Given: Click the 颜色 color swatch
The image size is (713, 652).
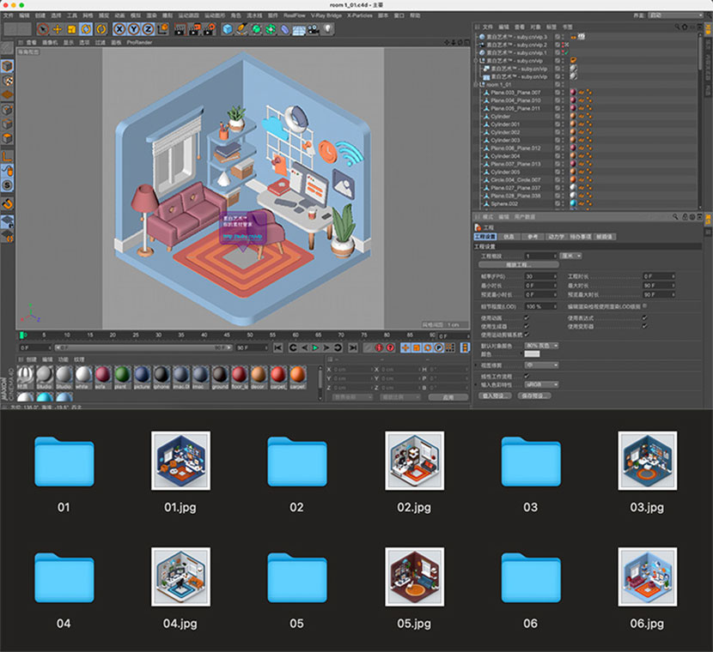Looking at the screenshot, I should click(x=532, y=354).
